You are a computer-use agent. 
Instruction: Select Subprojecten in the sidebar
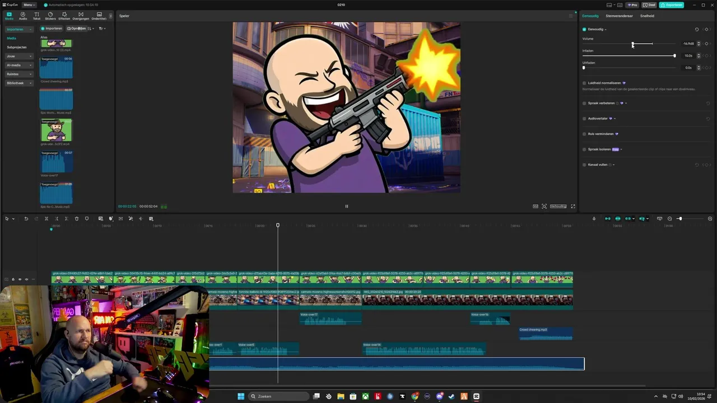[x=17, y=47]
